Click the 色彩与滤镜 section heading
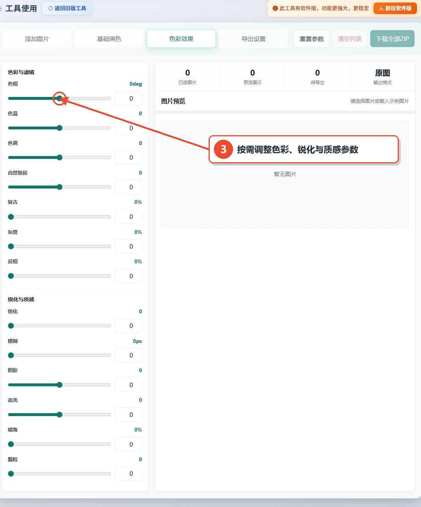 point(21,72)
